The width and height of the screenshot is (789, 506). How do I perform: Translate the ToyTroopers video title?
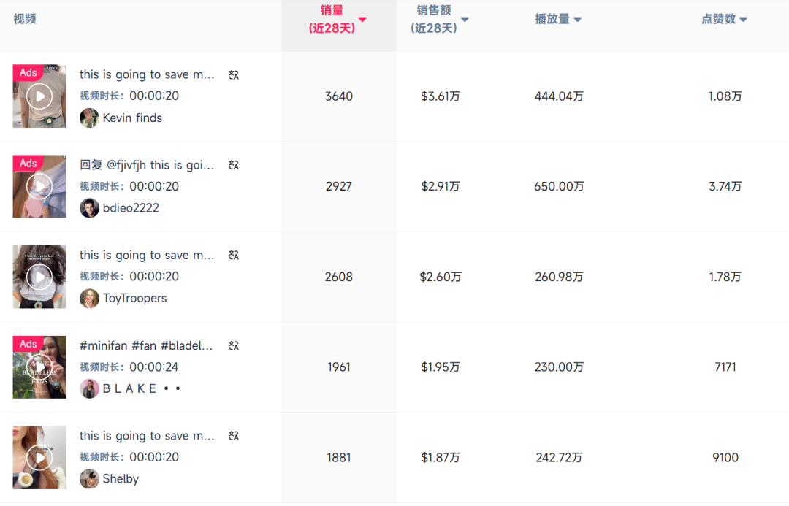(x=232, y=255)
